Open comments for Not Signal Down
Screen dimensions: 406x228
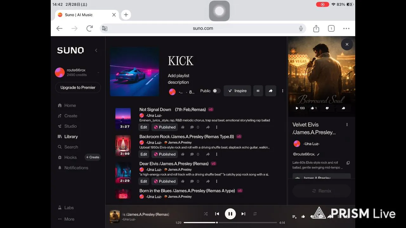(x=194, y=127)
